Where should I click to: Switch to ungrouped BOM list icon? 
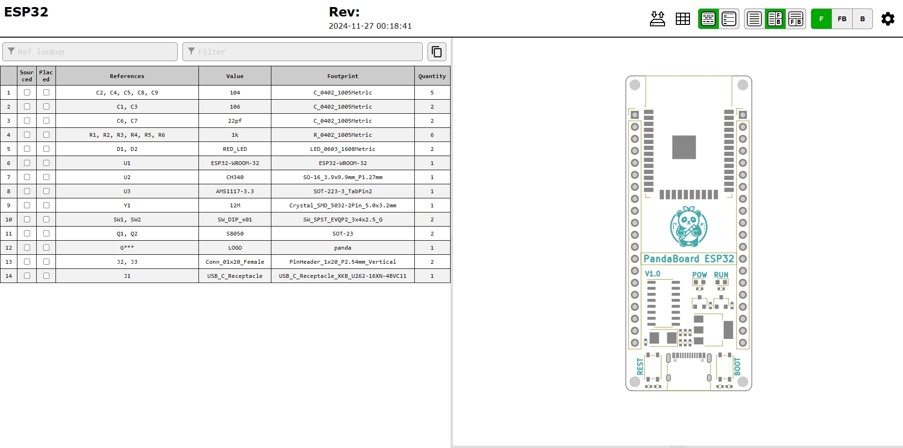[x=729, y=19]
